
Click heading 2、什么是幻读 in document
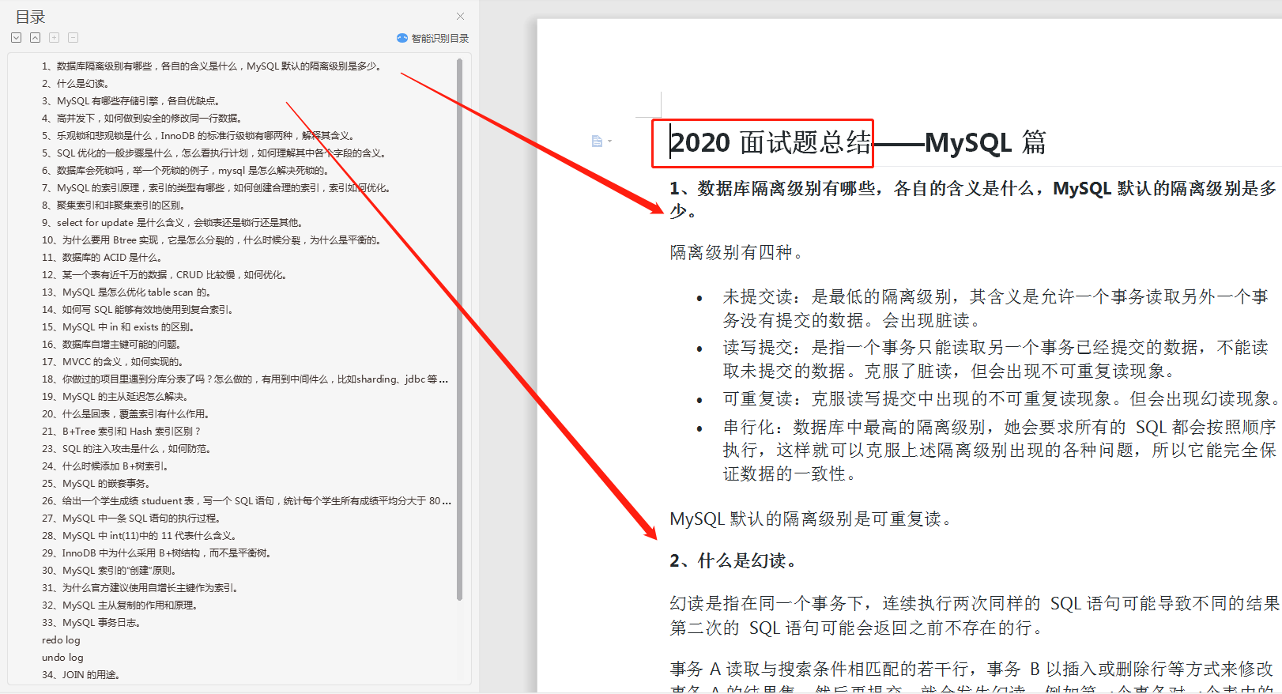pyautogui.click(x=734, y=561)
